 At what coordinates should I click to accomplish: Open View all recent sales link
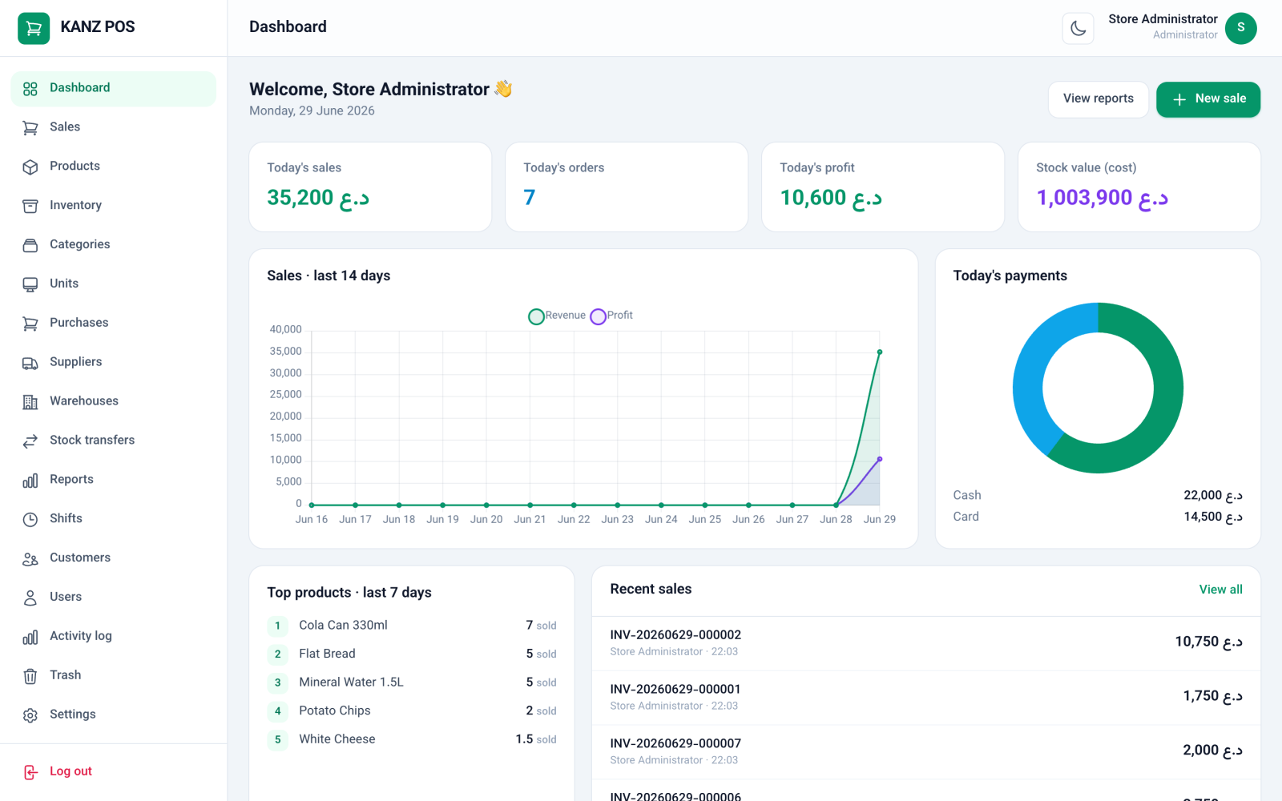1220,590
